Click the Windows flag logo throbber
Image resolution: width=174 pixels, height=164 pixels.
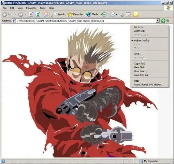[168, 8]
